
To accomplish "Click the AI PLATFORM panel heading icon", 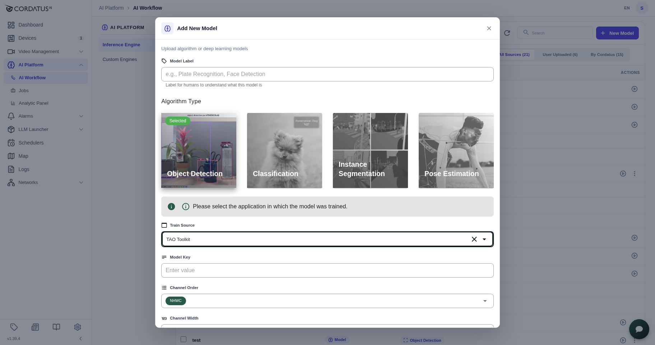I will point(105,27).
